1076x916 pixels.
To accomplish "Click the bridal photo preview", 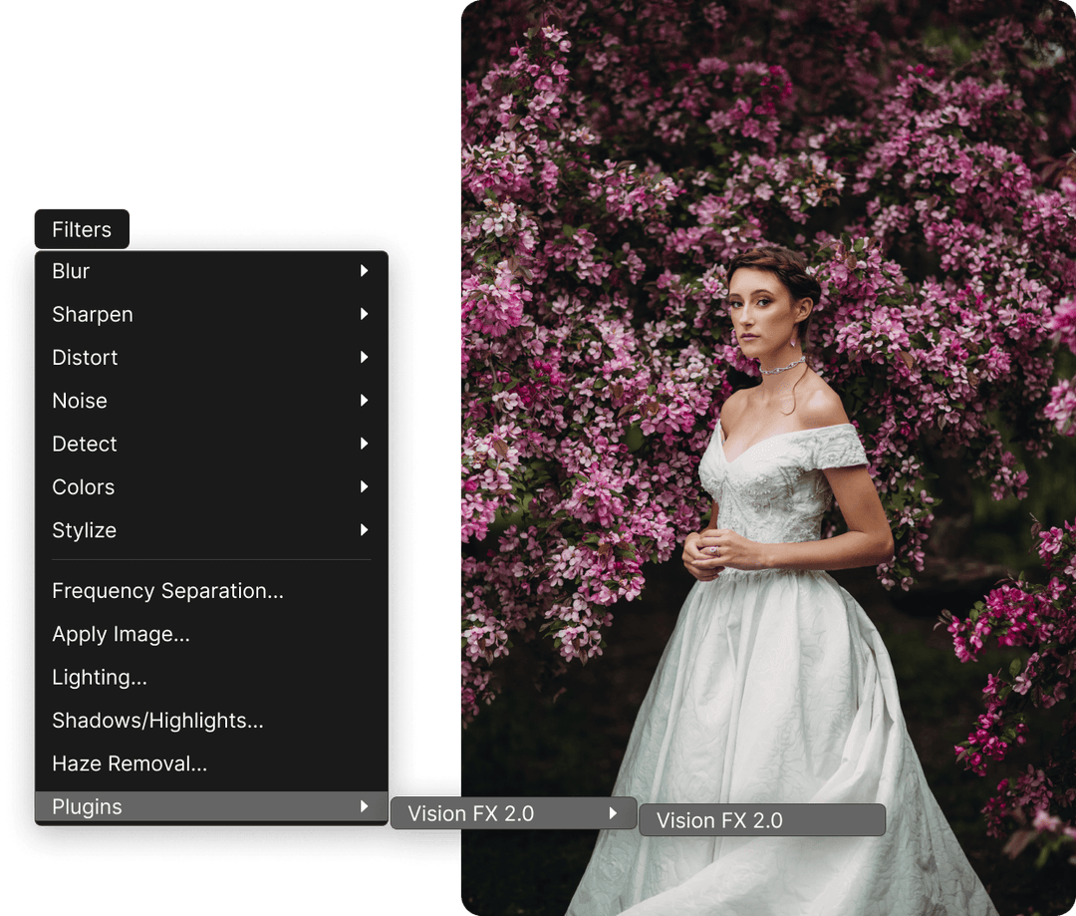I will (x=767, y=399).
